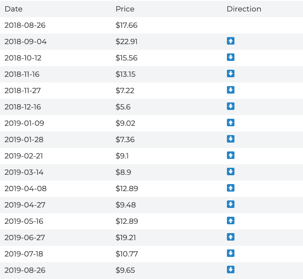Click the down arrow beside $8.9 price
Image resolution: width=303 pixels, height=279 pixels.
[230, 172]
